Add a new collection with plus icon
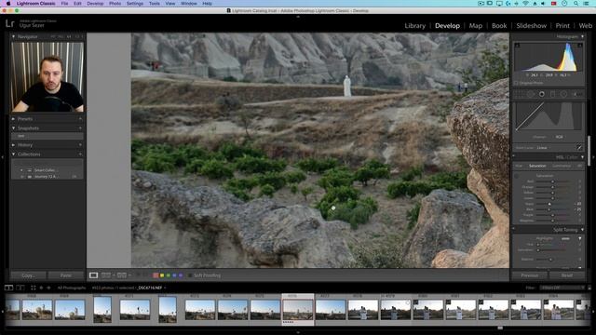Viewport: 596px width, 335px height. [x=80, y=154]
